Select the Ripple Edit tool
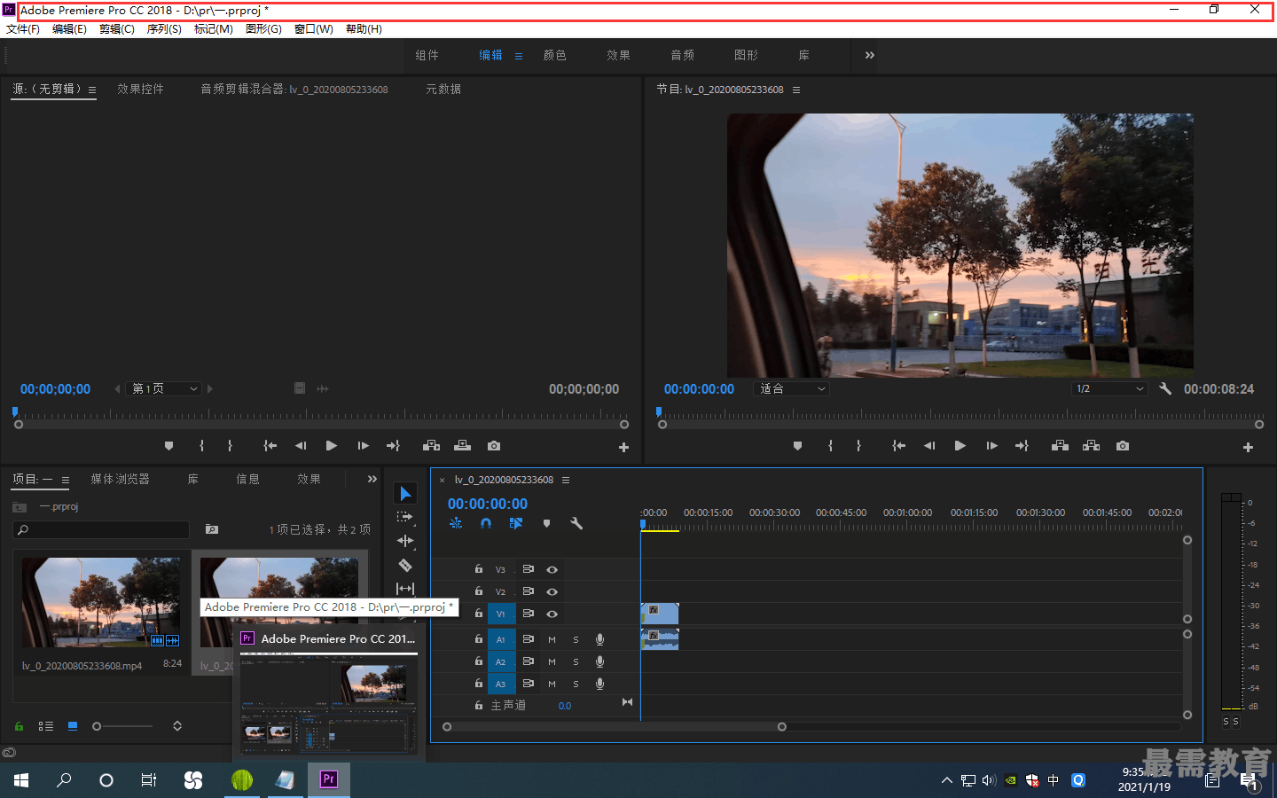 tap(405, 541)
